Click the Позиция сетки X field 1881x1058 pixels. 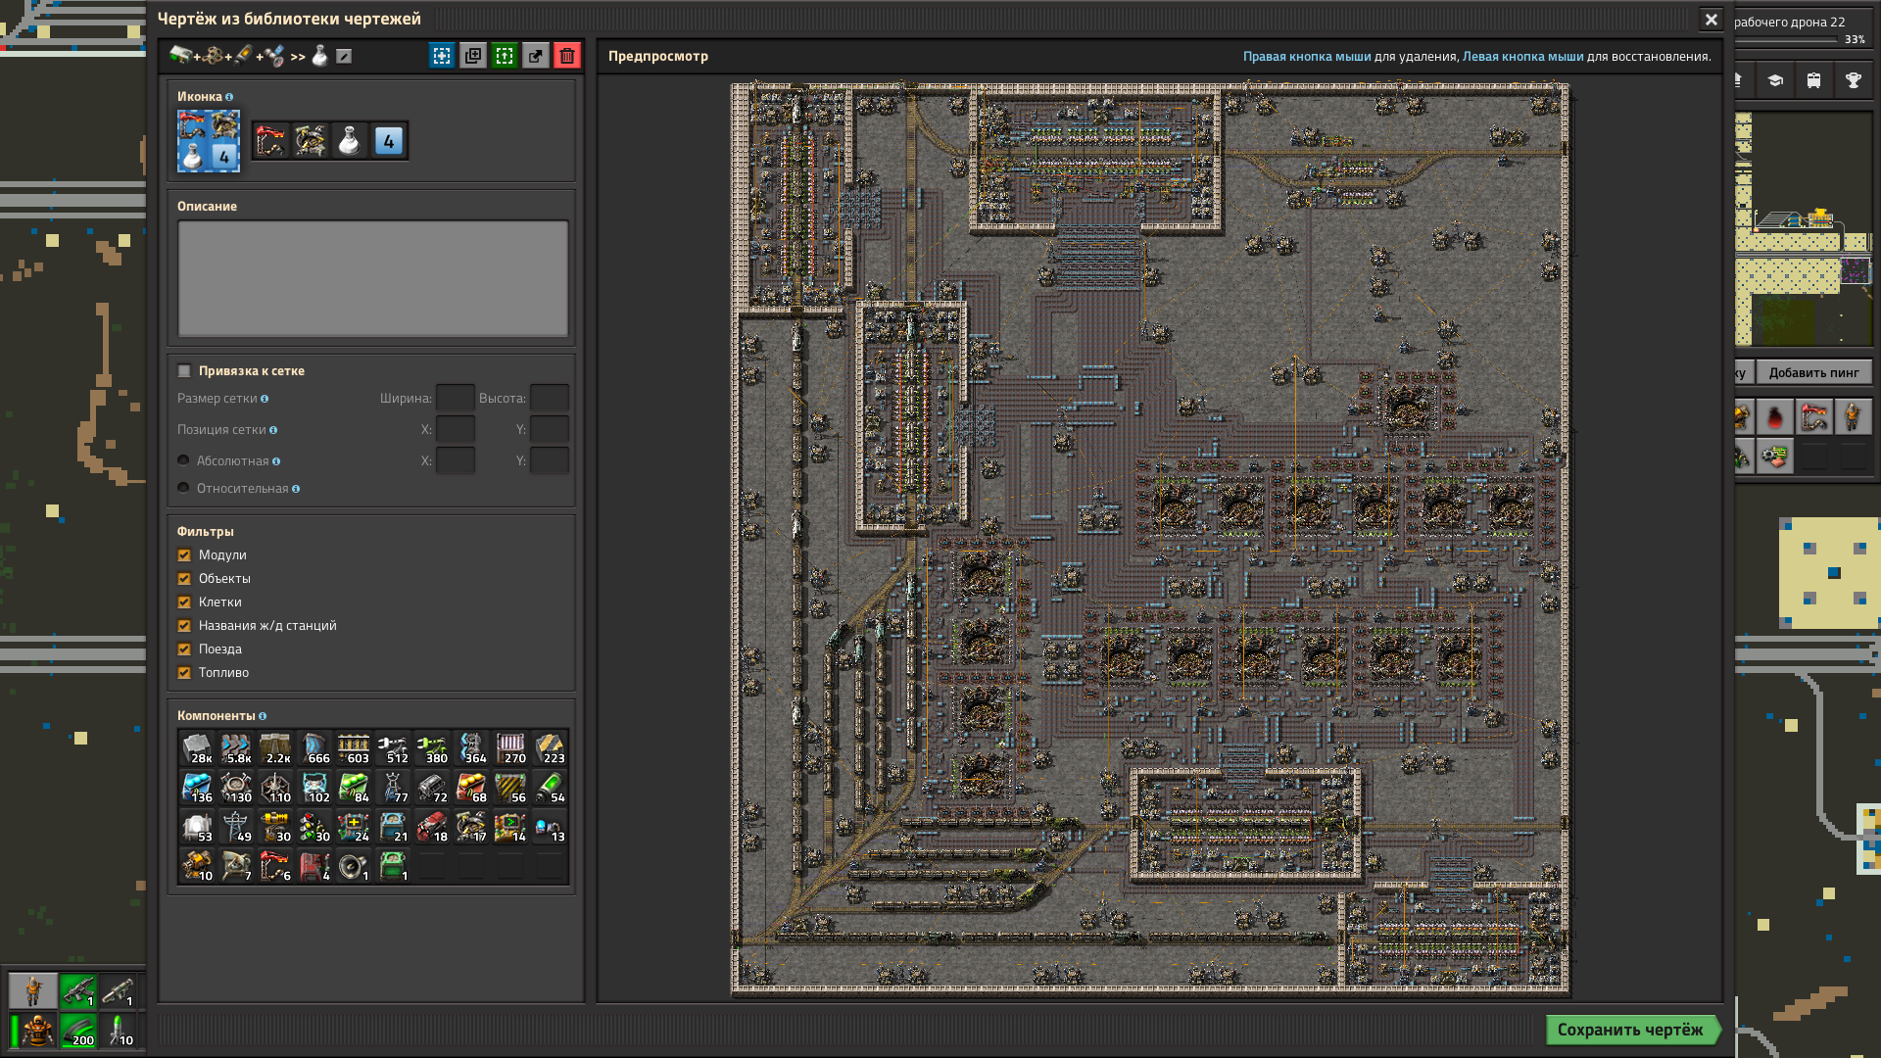tap(455, 430)
